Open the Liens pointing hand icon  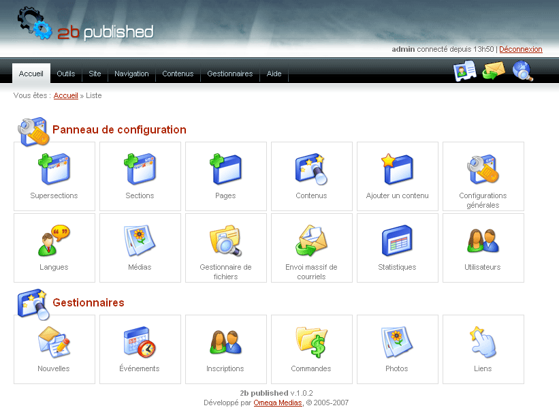click(483, 342)
